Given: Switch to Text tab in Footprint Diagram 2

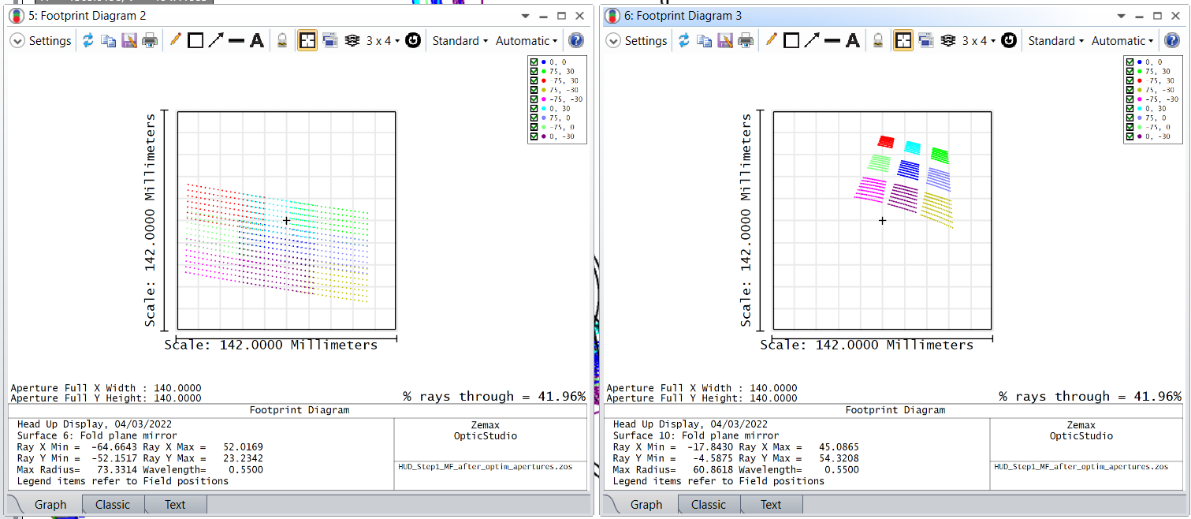Looking at the screenshot, I should coord(175,505).
